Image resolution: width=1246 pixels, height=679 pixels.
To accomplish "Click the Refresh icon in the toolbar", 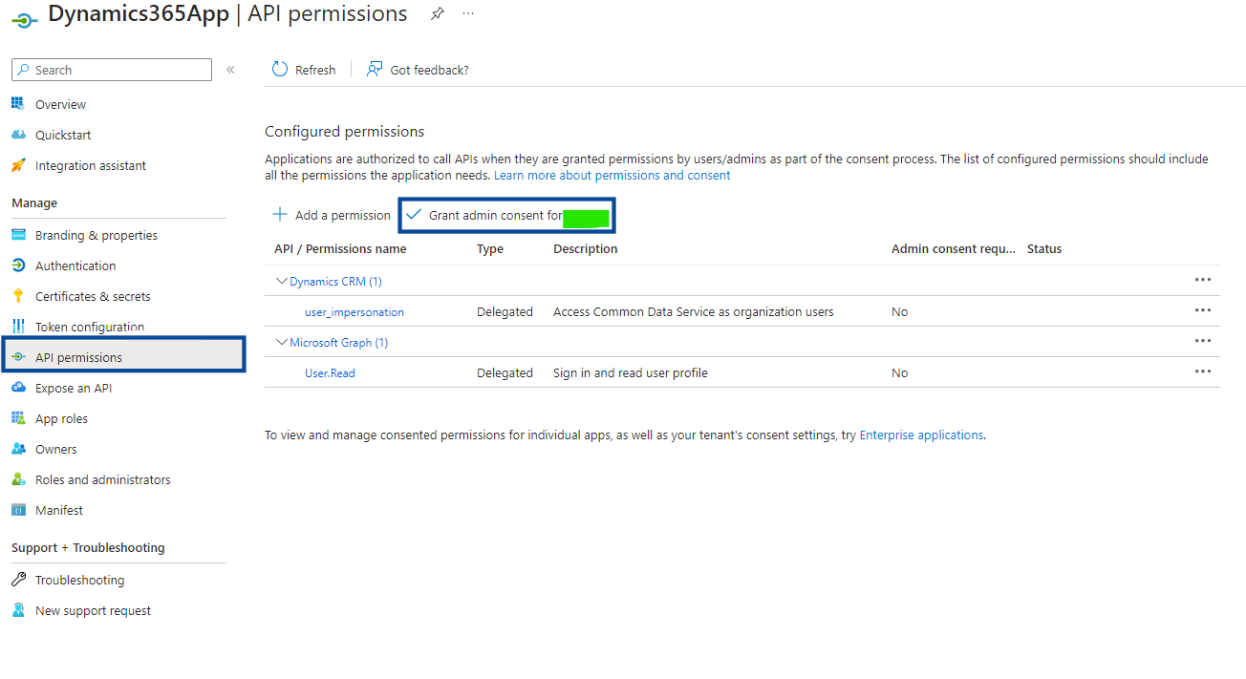I will coord(280,69).
